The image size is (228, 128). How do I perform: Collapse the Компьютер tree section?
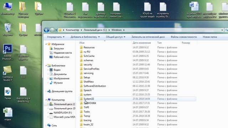46,100
